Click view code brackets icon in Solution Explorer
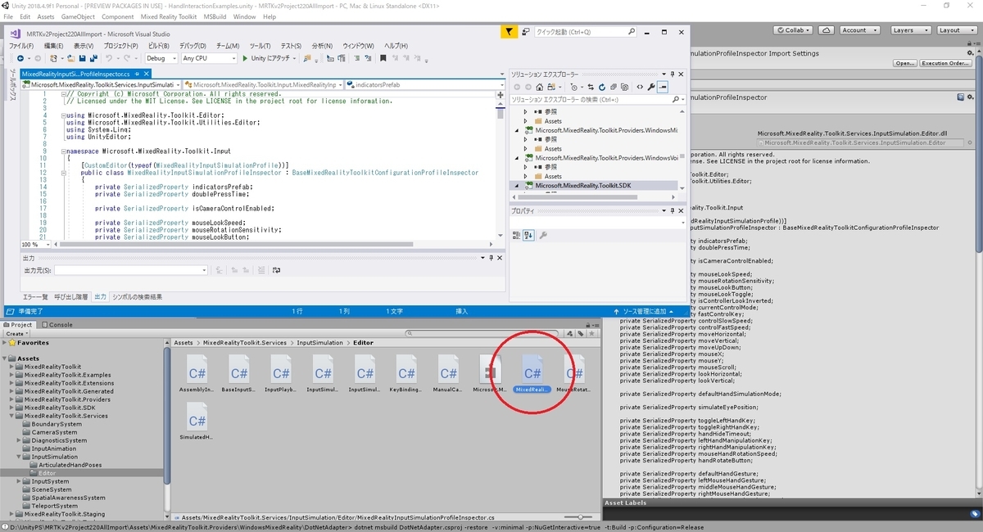Screen dimensions: 983x532 [x=640, y=87]
